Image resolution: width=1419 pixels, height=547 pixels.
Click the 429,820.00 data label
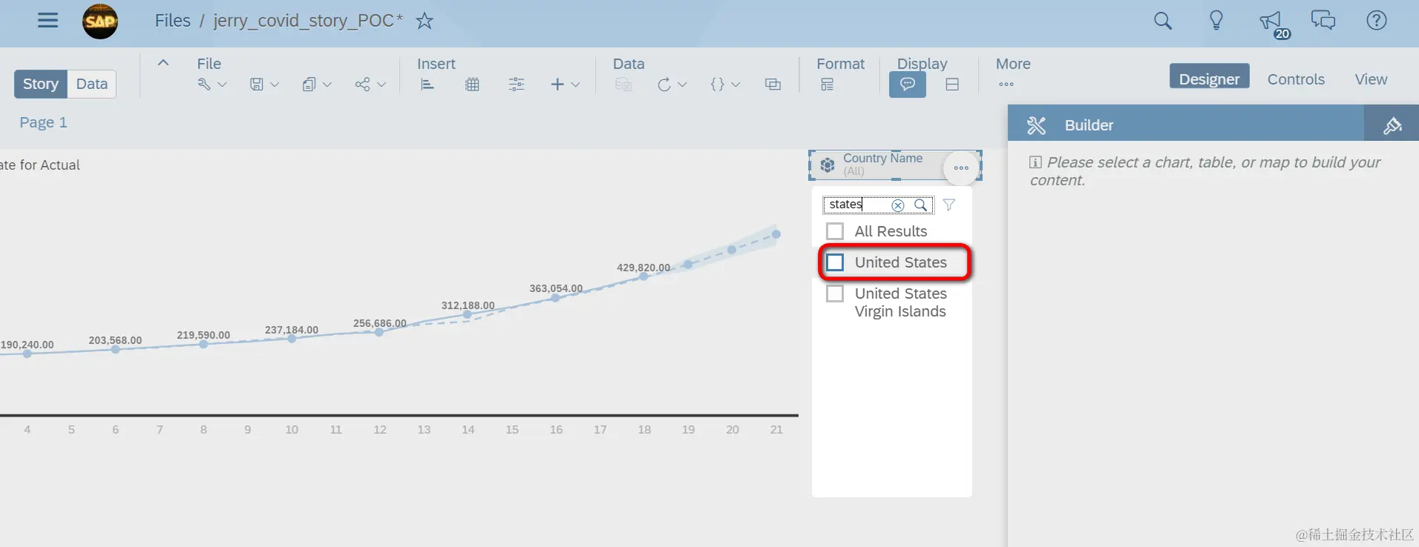click(x=643, y=268)
